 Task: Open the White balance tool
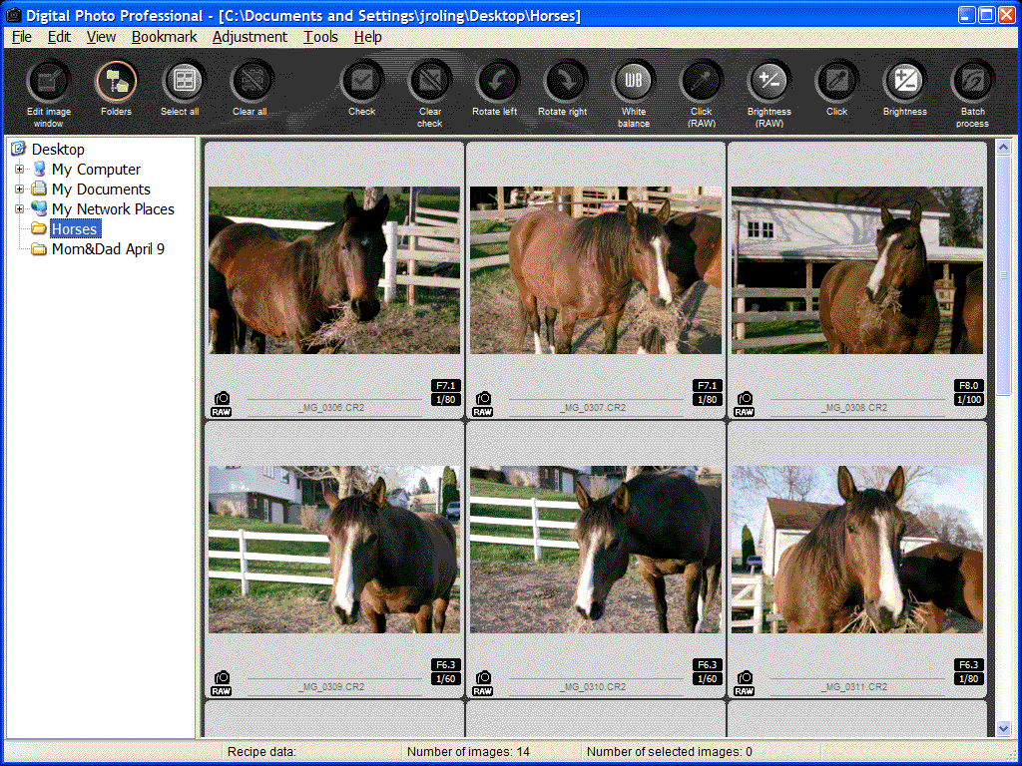[x=633, y=82]
